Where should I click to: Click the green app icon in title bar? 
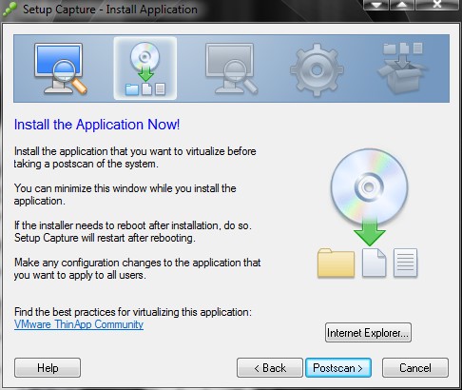[x=10, y=9]
